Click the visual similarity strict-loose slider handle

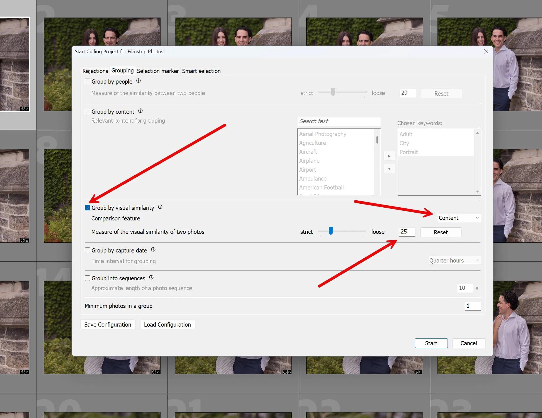(331, 231)
